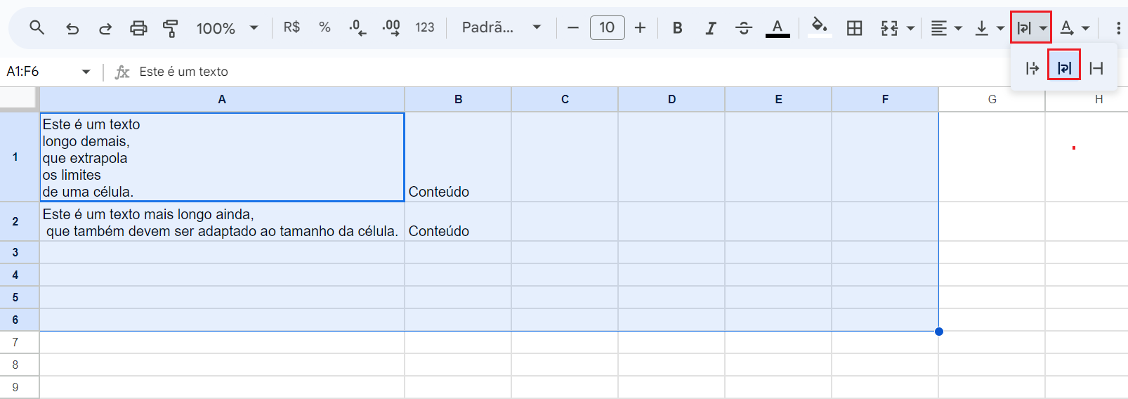Toggle strikethrough formatting

(744, 28)
